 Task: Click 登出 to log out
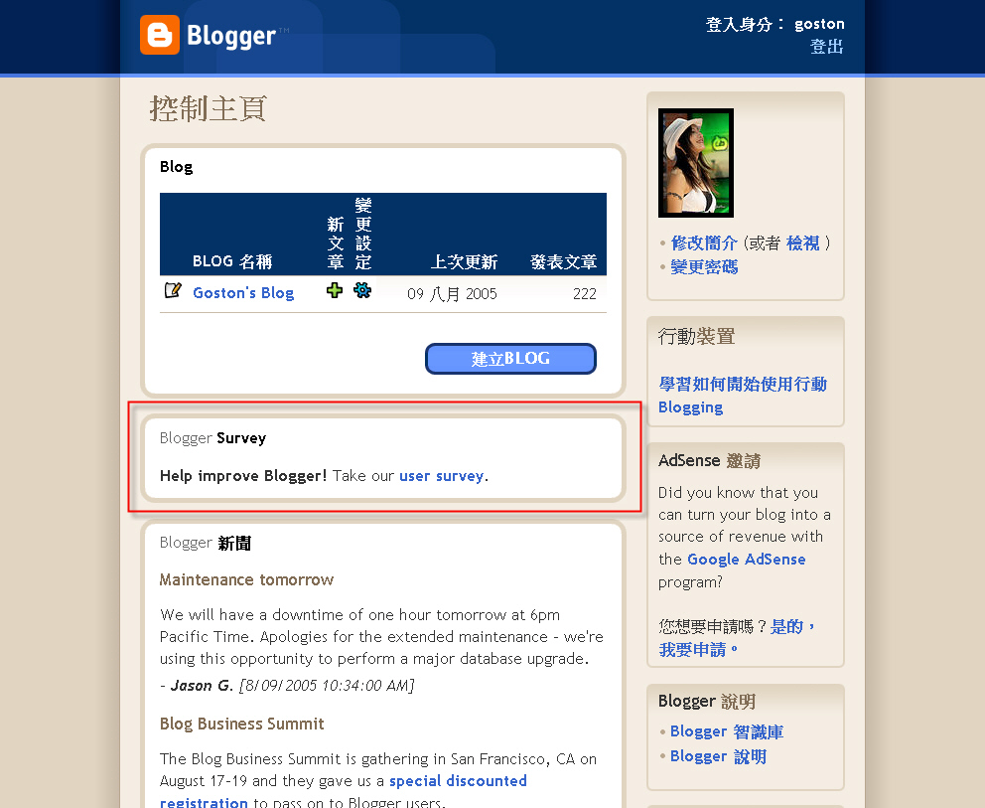(x=827, y=47)
